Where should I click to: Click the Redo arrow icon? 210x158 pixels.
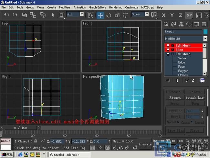[x=15, y=15]
